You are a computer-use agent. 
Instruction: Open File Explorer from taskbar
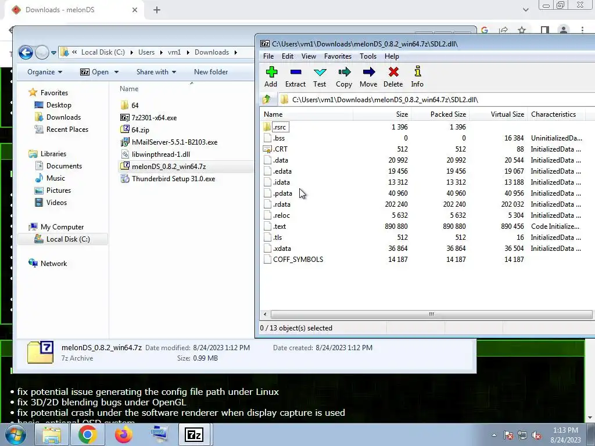52,434
